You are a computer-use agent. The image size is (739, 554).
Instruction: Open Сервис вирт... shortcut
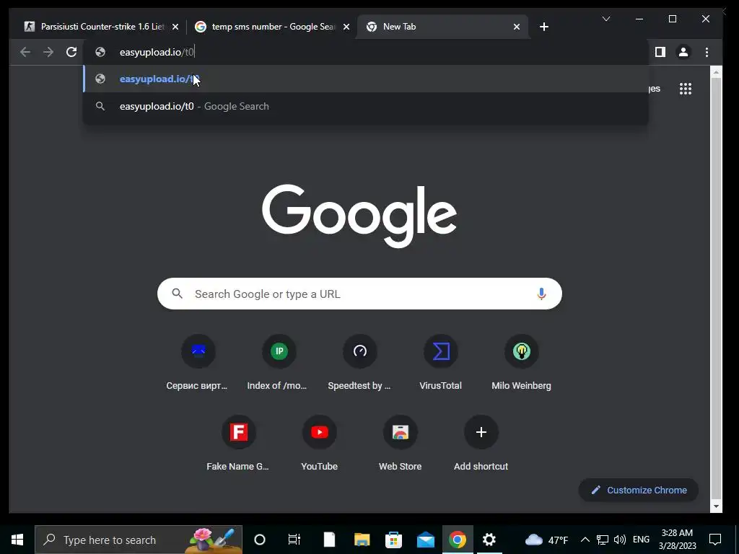click(198, 362)
